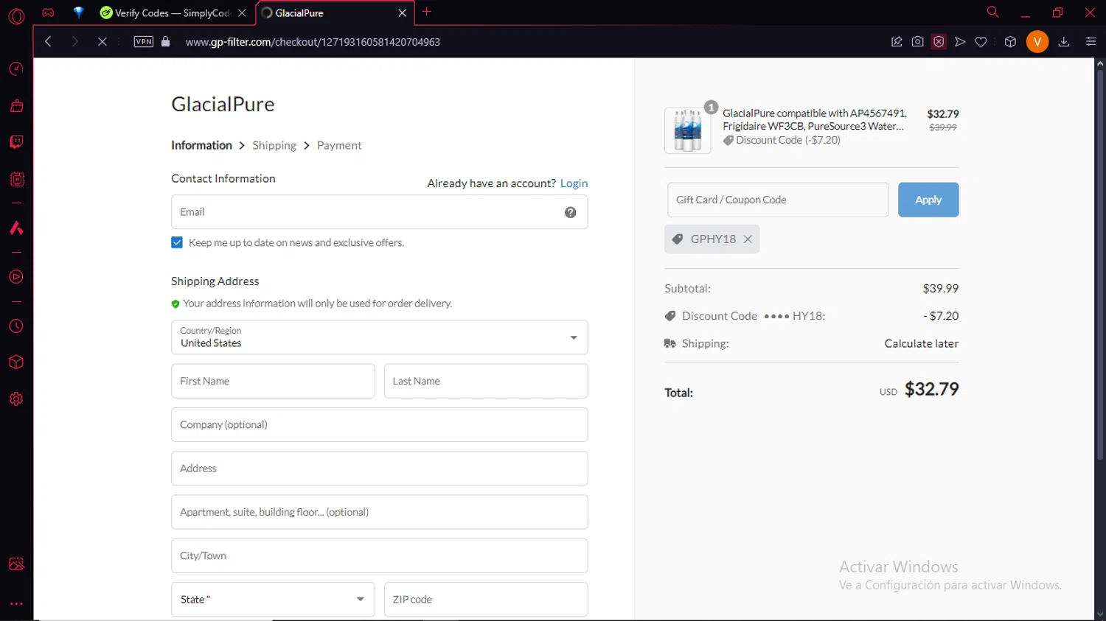
Task: Click the ZIP code field
Action: point(486,599)
